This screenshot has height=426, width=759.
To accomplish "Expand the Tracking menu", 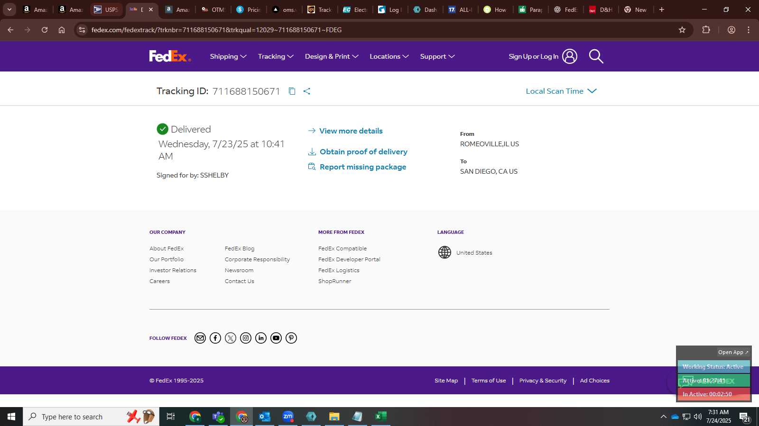I will [x=276, y=56].
